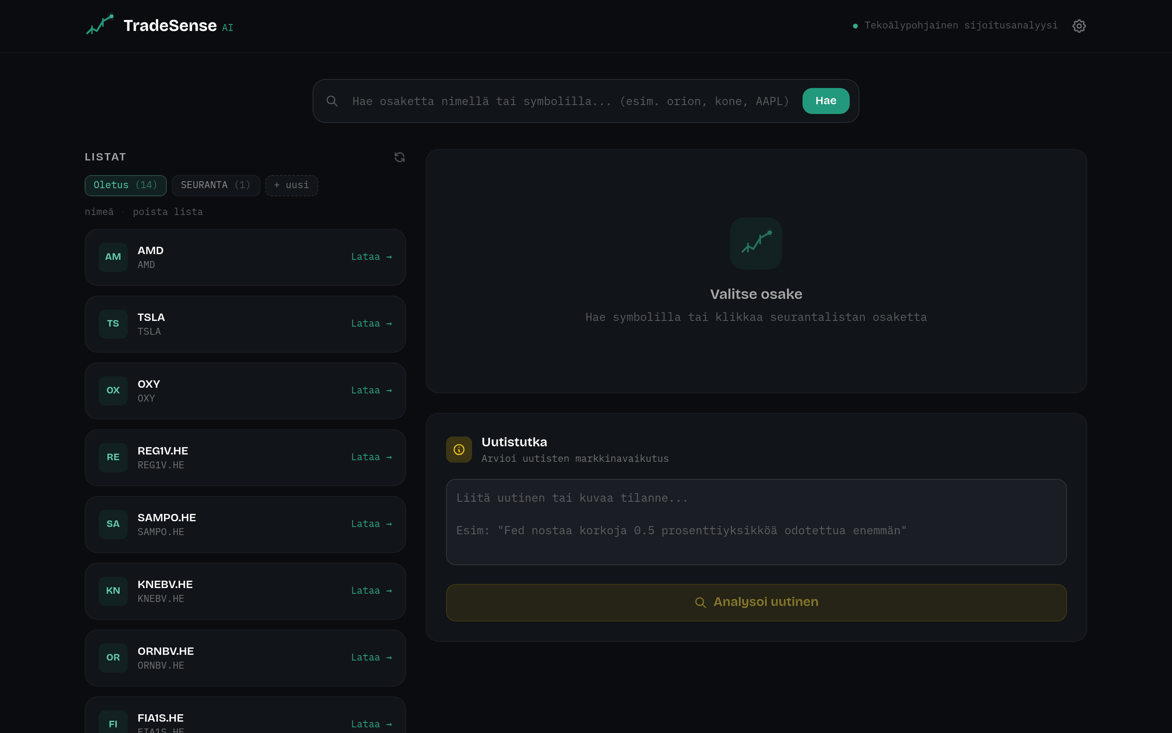
Task: Click poista lista link
Action: (168, 212)
